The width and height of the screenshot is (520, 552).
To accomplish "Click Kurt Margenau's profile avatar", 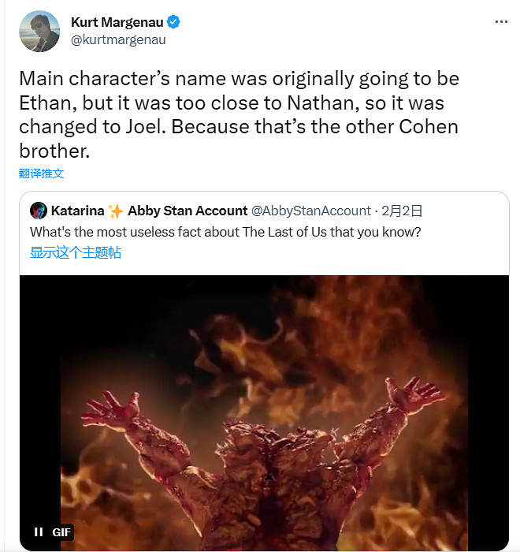I will point(39,31).
